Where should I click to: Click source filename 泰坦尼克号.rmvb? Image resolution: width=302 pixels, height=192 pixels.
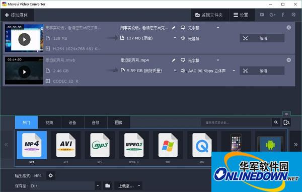pyautogui.click(x=60, y=60)
